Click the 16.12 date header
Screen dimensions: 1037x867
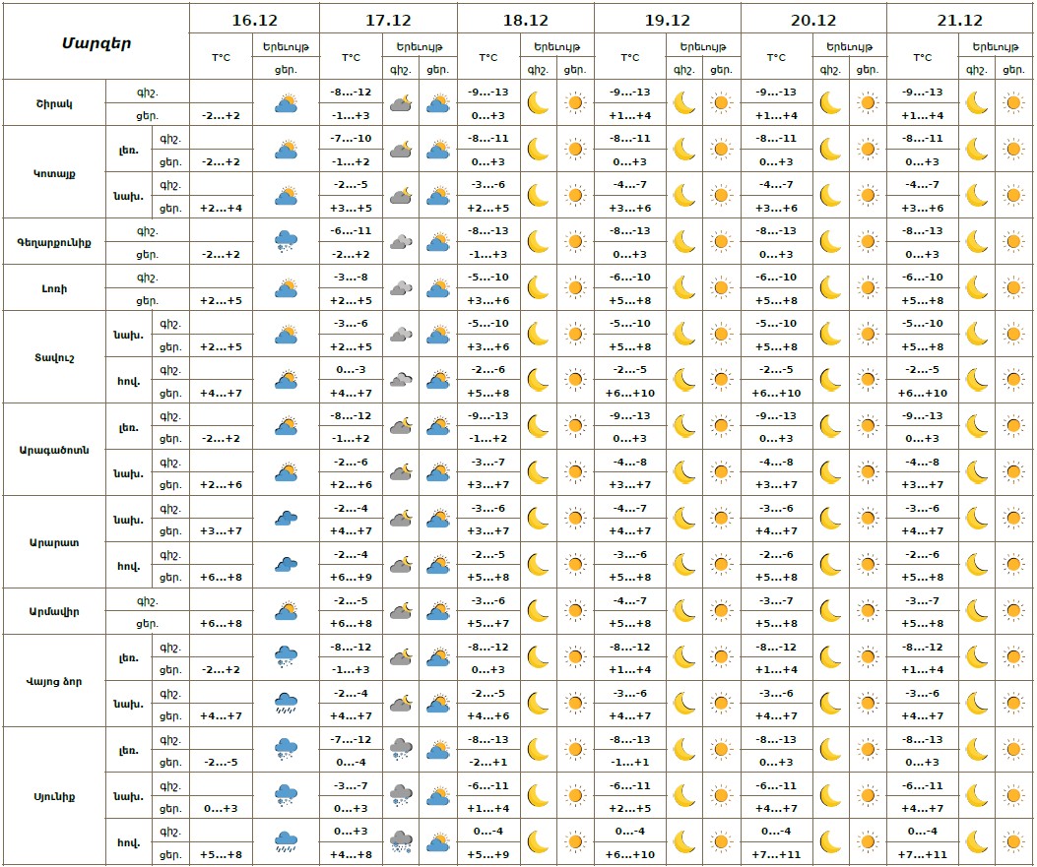254,20
